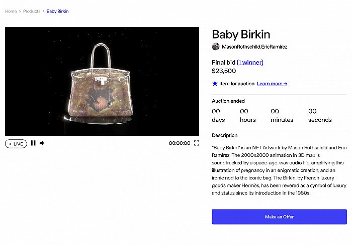Pause the Baby Birkin video
The image size is (352, 245).
33,143
